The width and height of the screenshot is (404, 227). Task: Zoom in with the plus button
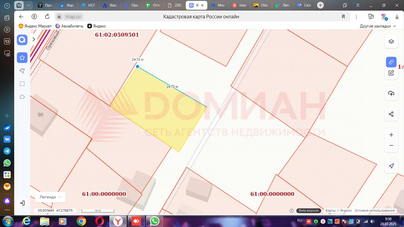point(391,135)
